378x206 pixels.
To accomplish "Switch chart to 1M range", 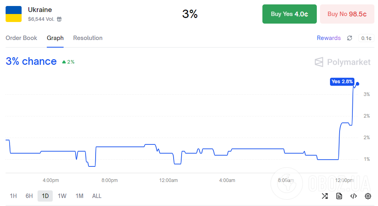I will pos(80,196).
